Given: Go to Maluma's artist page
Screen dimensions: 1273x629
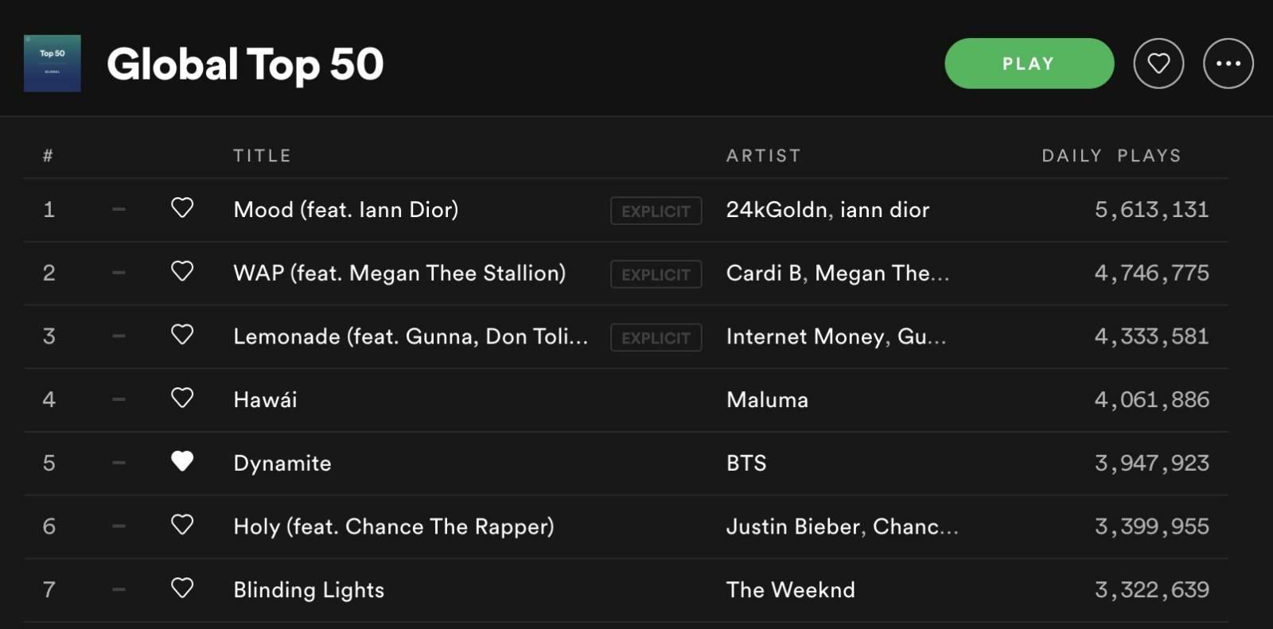Looking at the screenshot, I should point(767,400).
